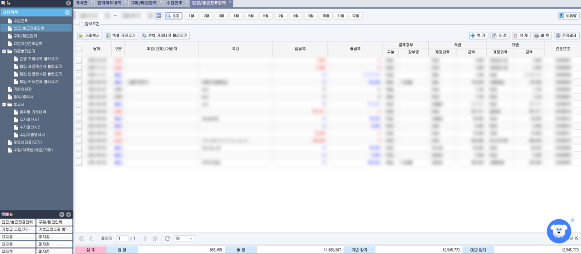Switch to the 업데이트내역 tab

tap(109, 3)
